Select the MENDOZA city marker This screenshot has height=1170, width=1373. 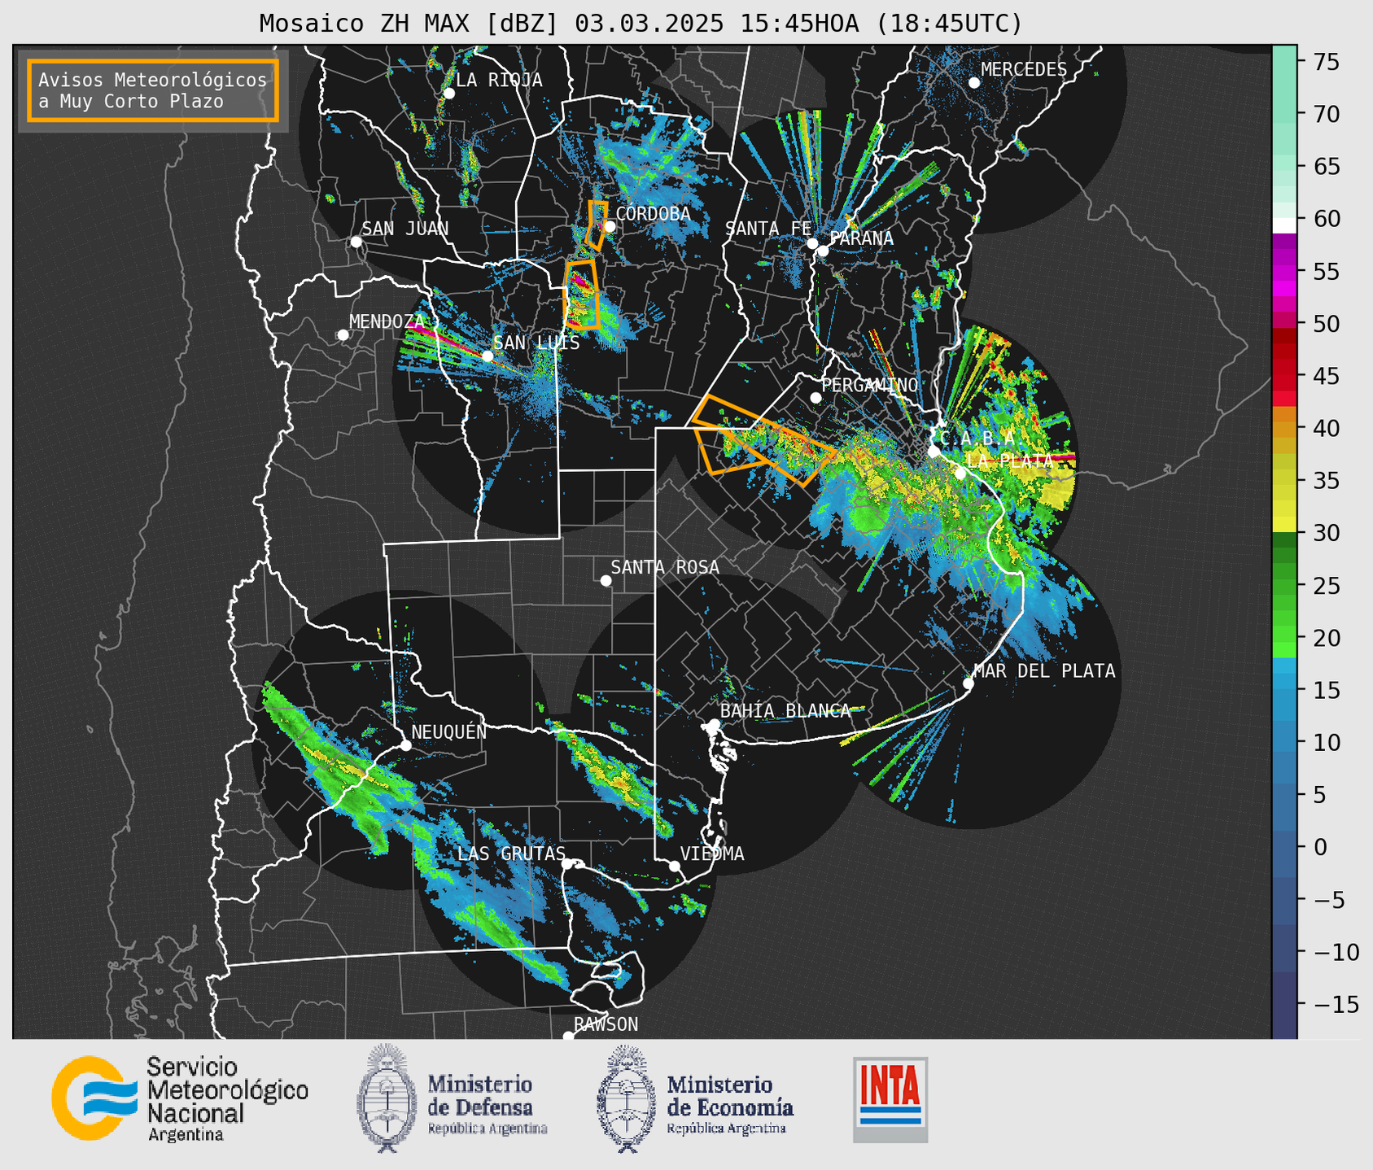(x=343, y=335)
